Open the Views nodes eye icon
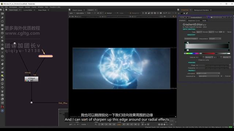 2,60
